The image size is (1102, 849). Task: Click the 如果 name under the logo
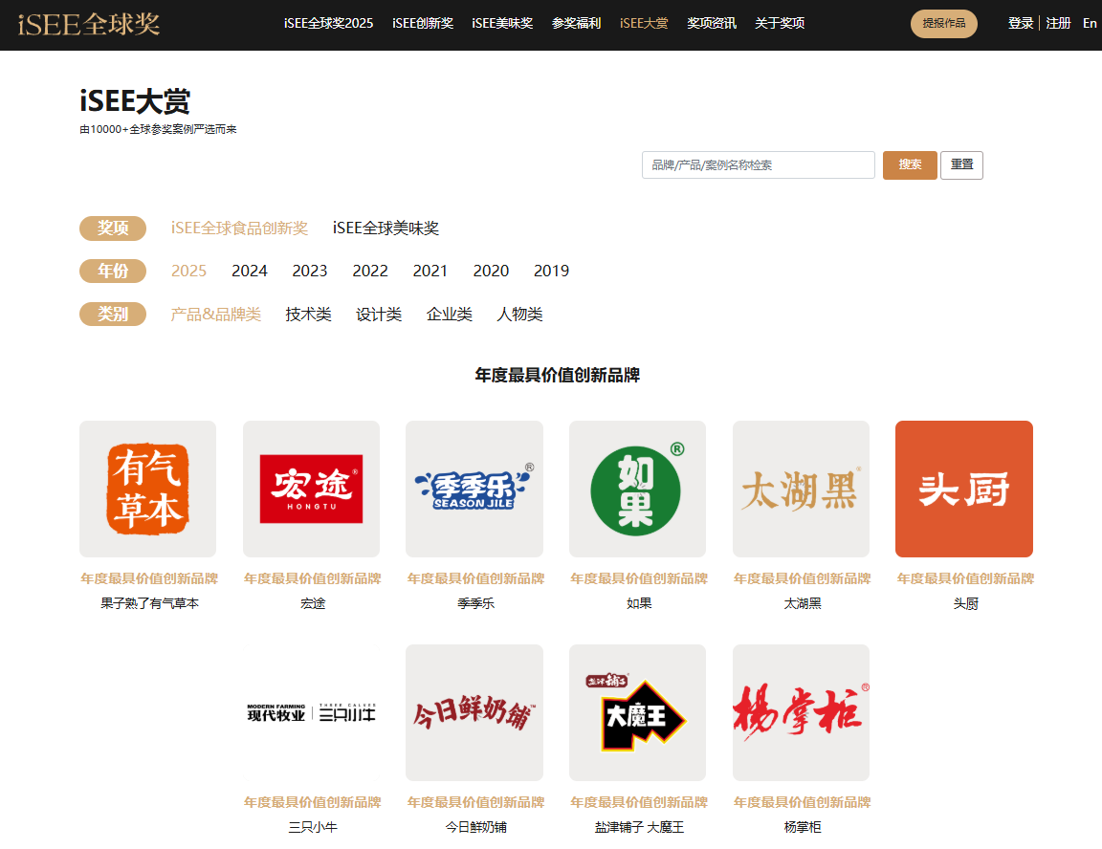pyautogui.click(x=639, y=604)
